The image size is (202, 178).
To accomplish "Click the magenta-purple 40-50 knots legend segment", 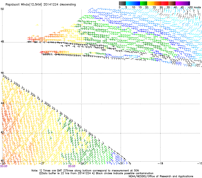I will (183, 3).
